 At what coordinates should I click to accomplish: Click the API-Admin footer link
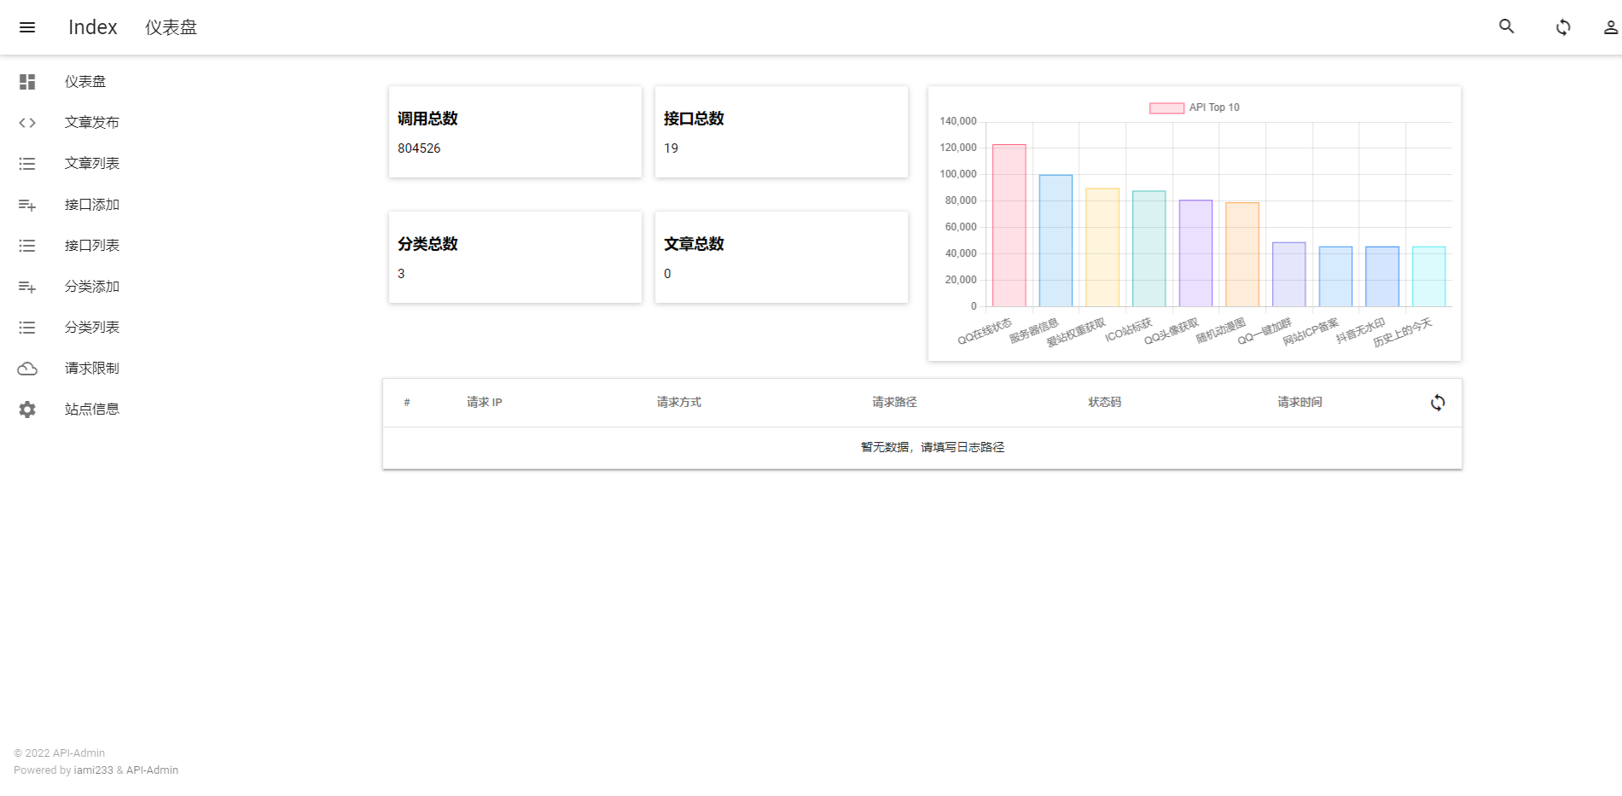click(x=151, y=770)
